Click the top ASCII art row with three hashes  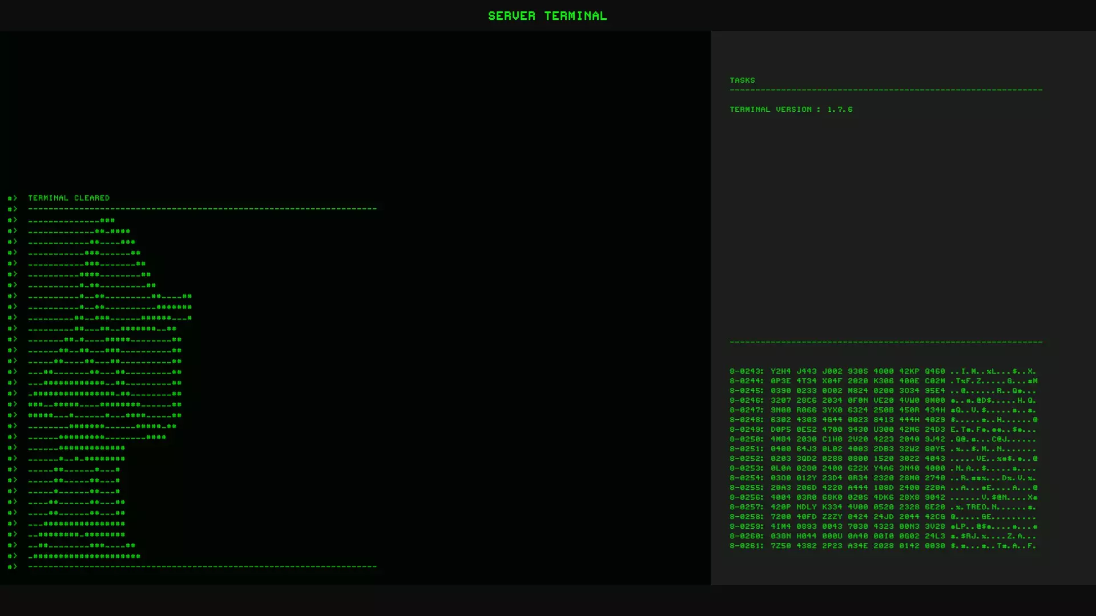pyautogui.click(x=71, y=220)
